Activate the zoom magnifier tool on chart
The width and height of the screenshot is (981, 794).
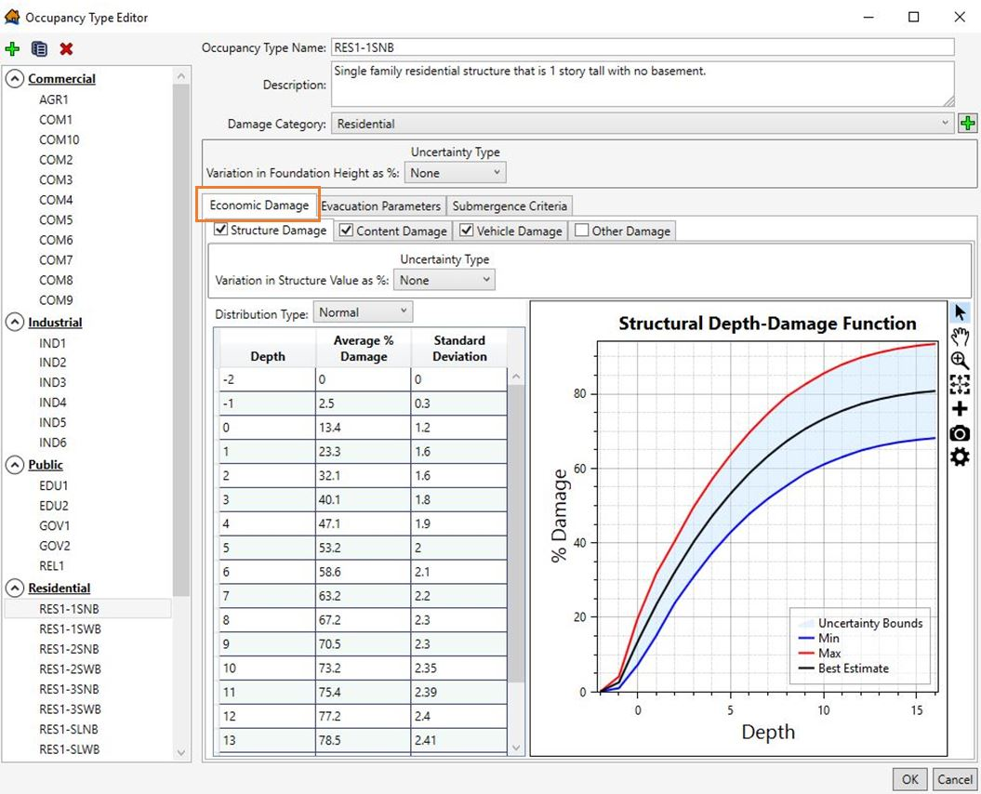961,361
